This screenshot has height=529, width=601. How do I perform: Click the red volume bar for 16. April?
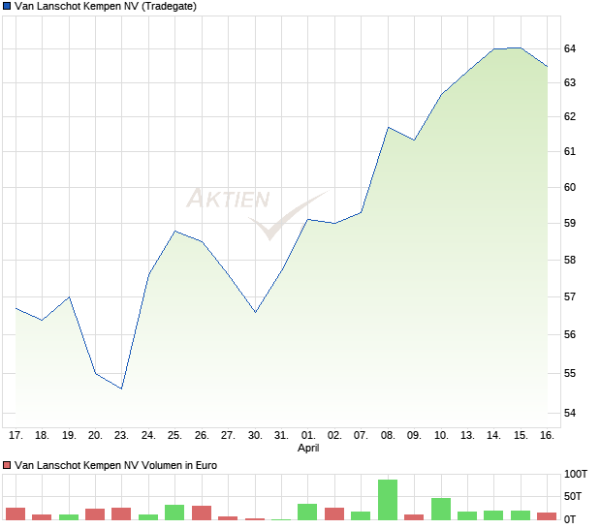pos(547,516)
